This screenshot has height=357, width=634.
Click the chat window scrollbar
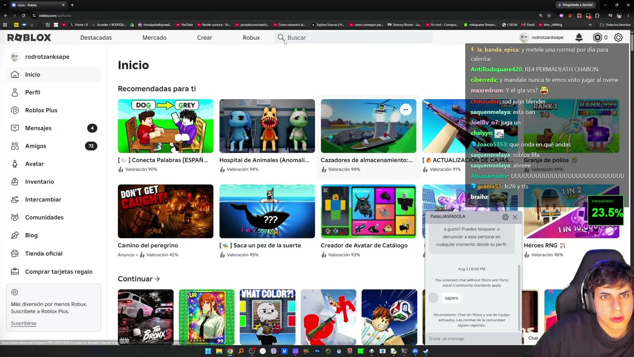click(520, 297)
